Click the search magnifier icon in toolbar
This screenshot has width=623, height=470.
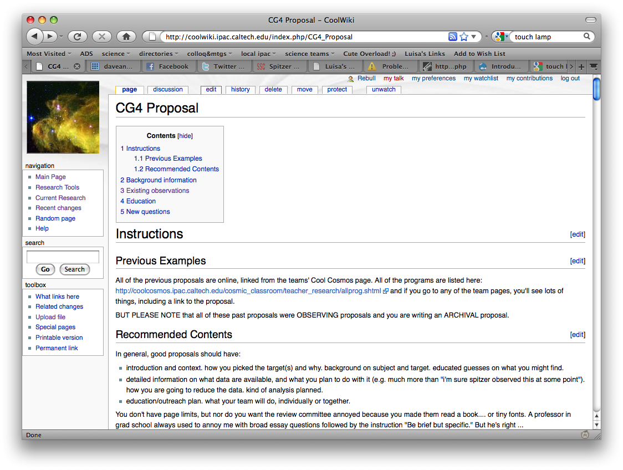587,37
